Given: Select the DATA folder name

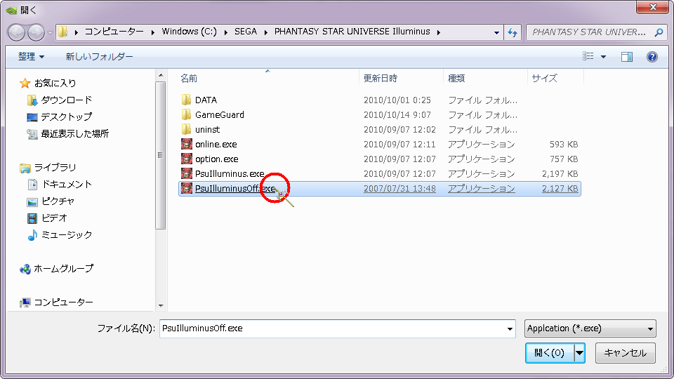Looking at the screenshot, I should (206, 100).
